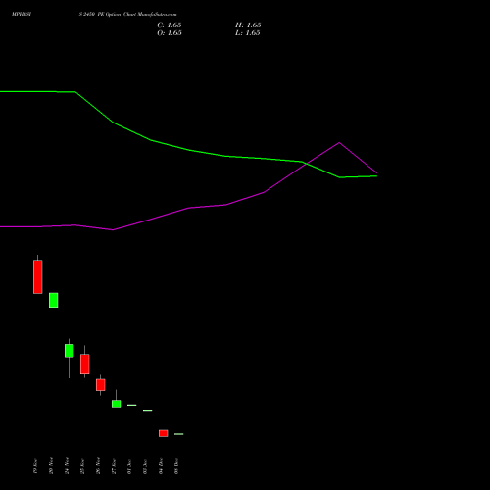Click the green candle with long wick, 24 Nov

coord(70,351)
